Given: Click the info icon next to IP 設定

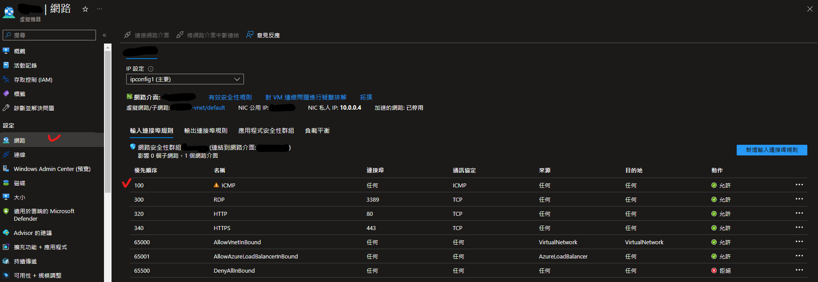Looking at the screenshot, I should 151,69.
